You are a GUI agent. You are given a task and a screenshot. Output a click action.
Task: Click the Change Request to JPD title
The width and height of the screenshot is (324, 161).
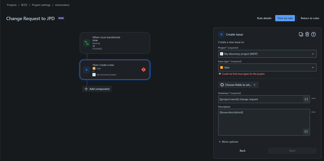tap(30, 18)
